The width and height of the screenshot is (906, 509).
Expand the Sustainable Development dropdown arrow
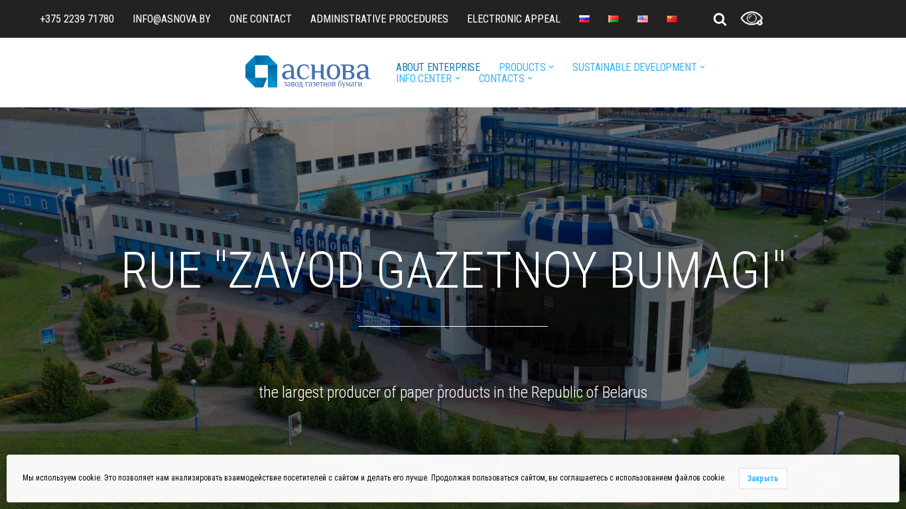coord(702,67)
